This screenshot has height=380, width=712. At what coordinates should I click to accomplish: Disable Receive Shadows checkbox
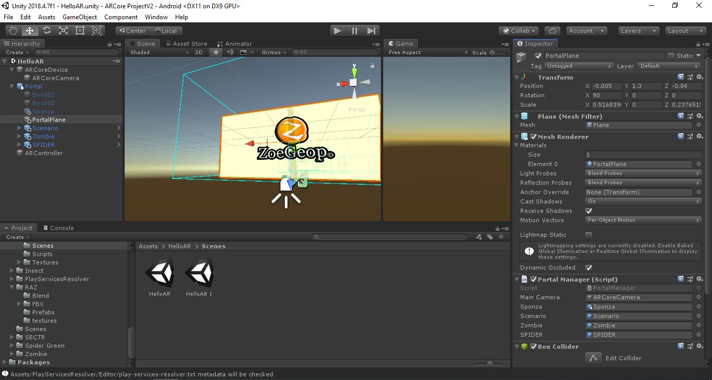point(588,211)
